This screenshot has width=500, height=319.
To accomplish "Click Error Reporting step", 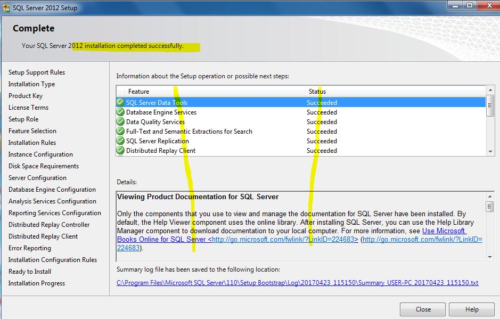I will [30, 248].
